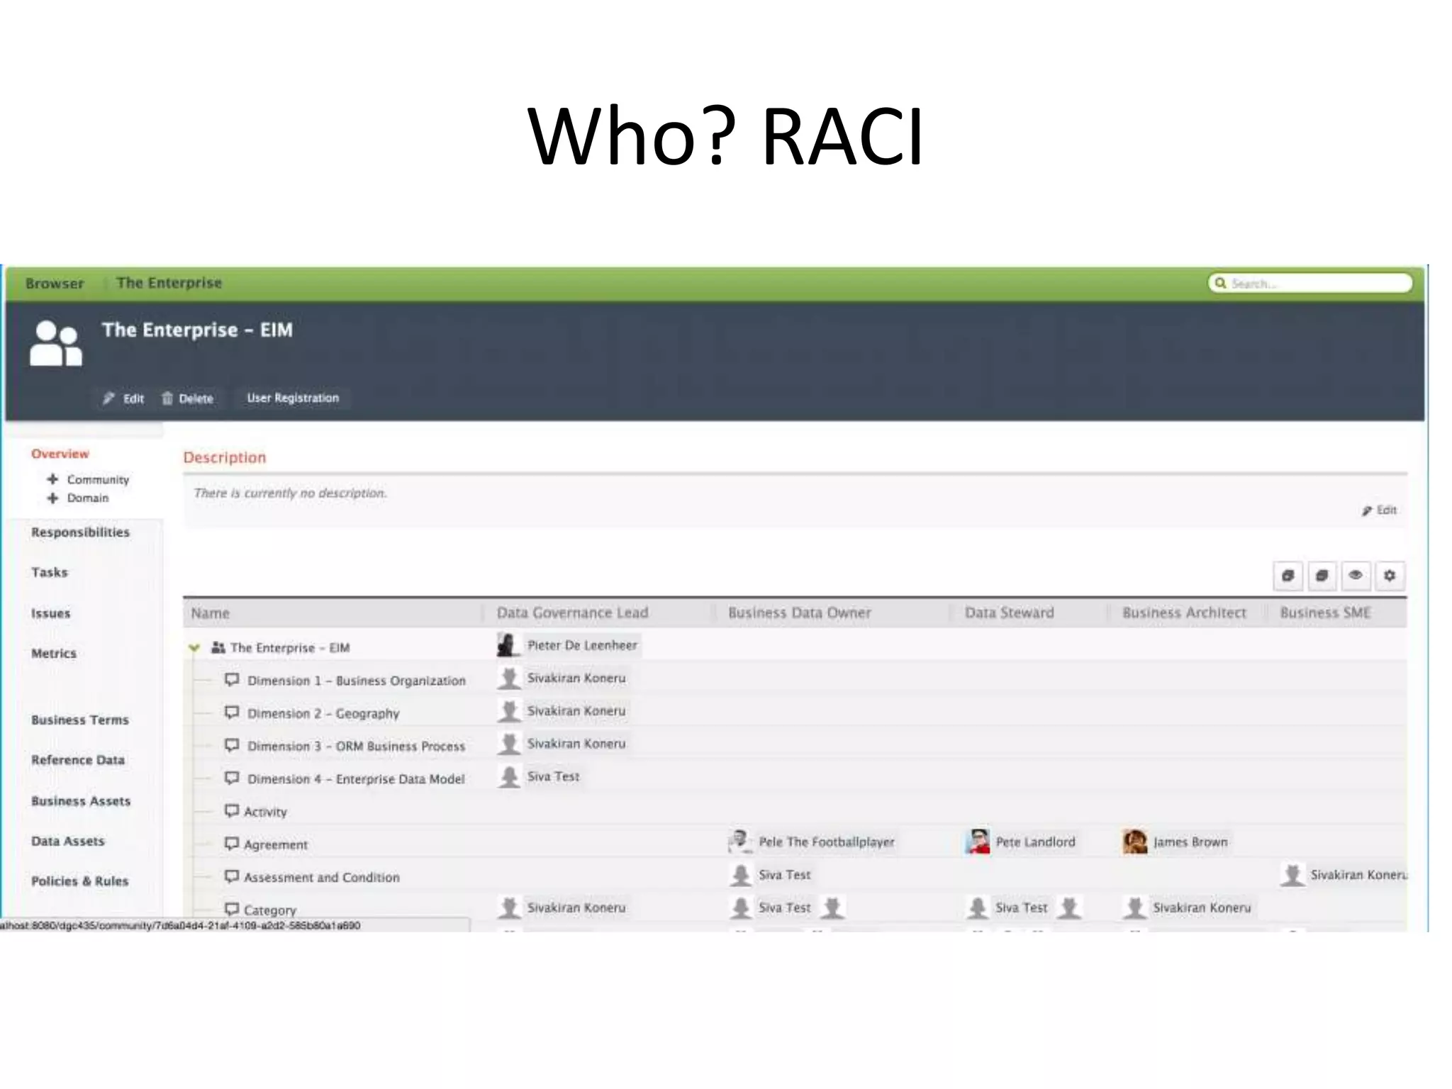Click Sivakiran Koneru Business Architect in Category

(1202, 907)
